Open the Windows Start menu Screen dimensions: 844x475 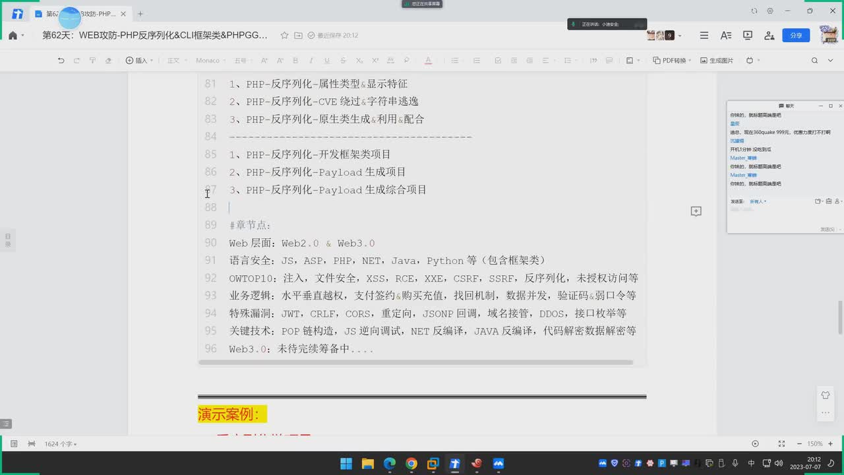click(346, 463)
